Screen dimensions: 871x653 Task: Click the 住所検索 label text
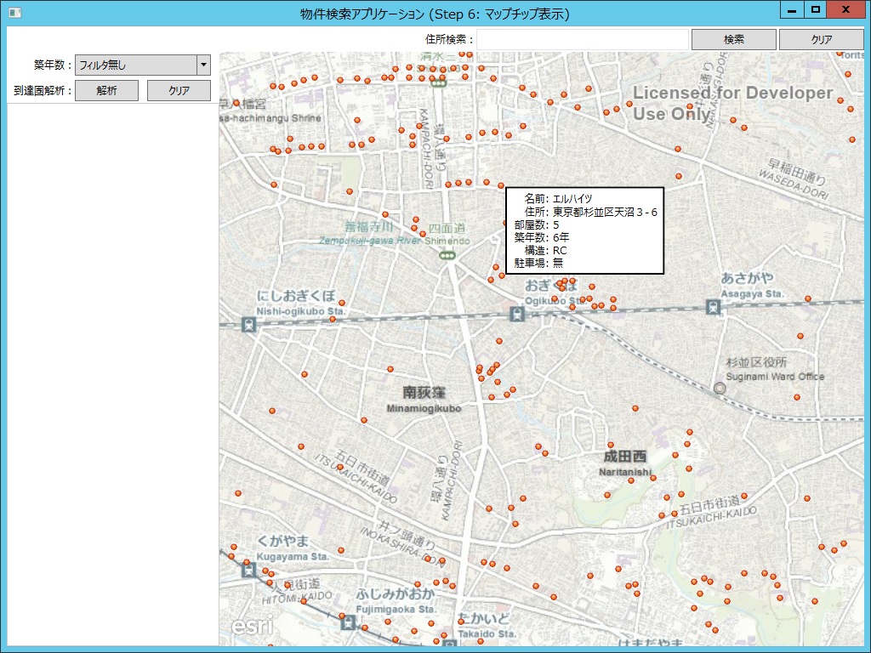449,39
